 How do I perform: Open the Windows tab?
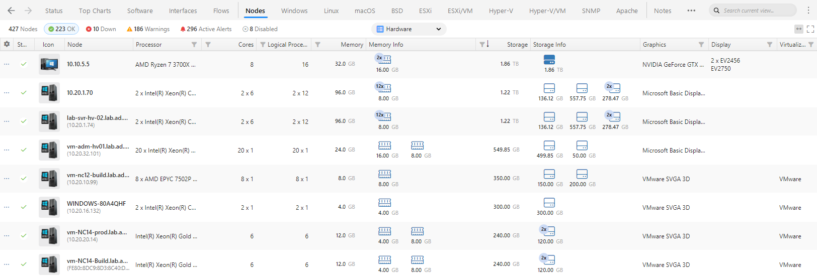coord(294,11)
